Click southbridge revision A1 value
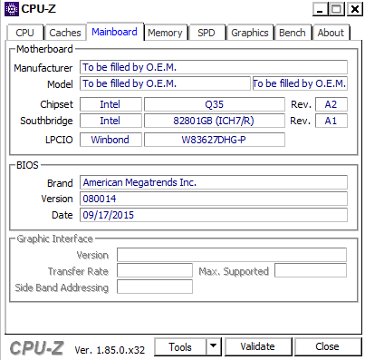 [331, 121]
